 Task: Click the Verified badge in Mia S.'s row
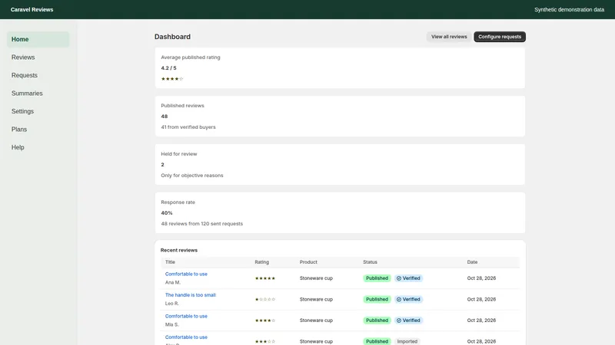tap(408, 320)
